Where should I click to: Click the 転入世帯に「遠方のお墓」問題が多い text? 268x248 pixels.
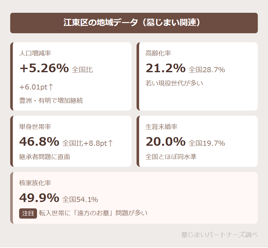click(93, 213)
